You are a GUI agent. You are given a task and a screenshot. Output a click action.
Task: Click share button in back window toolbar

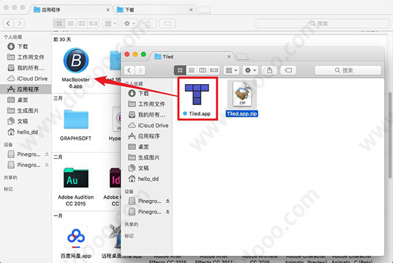click(x=148, y=23)
